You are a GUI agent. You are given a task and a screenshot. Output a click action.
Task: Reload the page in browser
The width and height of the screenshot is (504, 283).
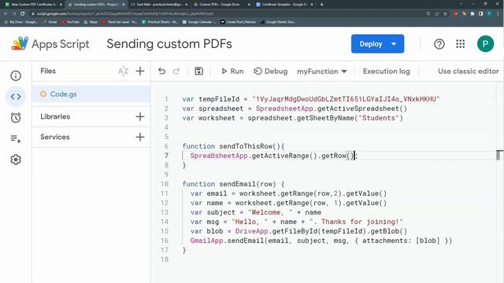(x=22, y=14)
